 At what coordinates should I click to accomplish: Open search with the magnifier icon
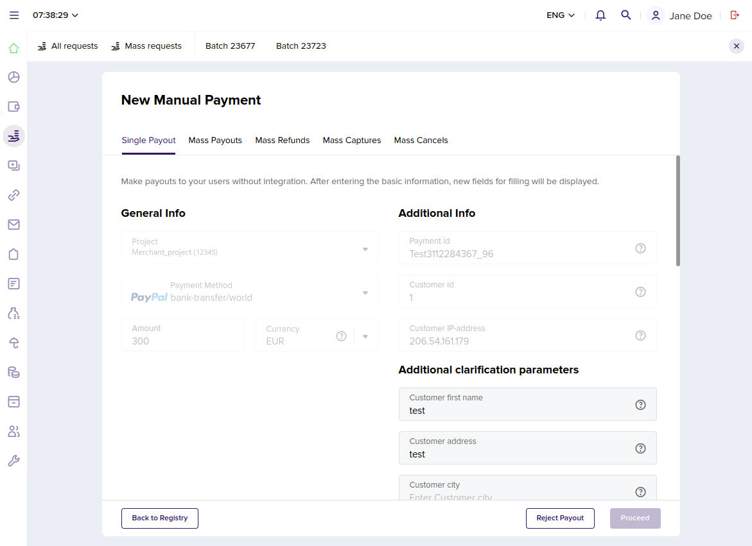(x=625, y=15)
